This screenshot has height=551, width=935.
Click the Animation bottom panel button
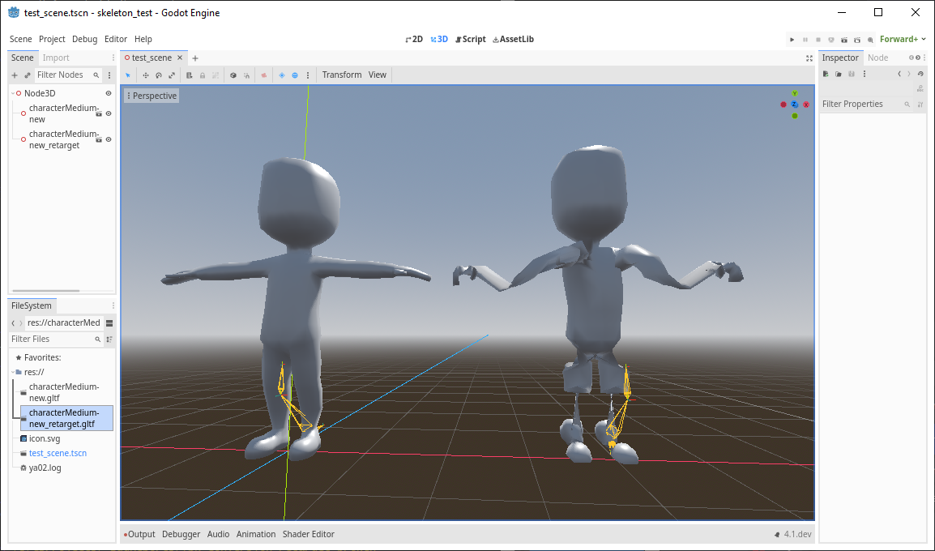(x=256, y=534)
